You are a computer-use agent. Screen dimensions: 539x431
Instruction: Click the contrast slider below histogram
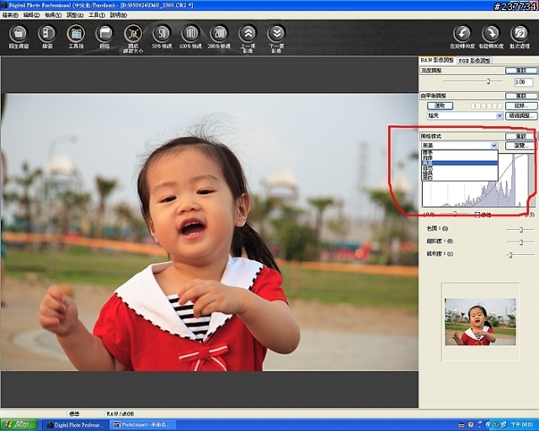tap(455, 214)
